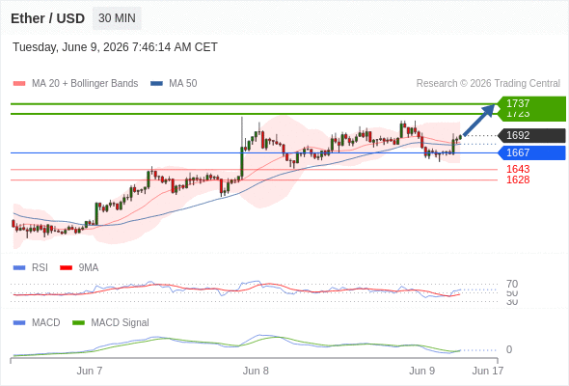Select the green 1737 resistance price tag
The height and width of the screenshot is (386, 569).
pyautogui.click(x=531, y=103)
